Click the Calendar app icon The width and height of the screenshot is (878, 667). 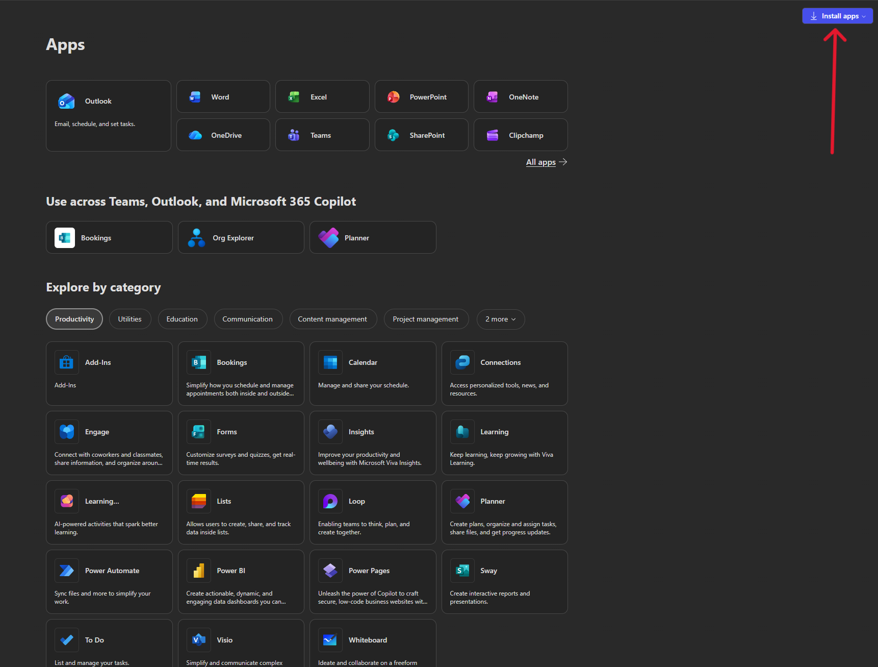coord(330,362)
